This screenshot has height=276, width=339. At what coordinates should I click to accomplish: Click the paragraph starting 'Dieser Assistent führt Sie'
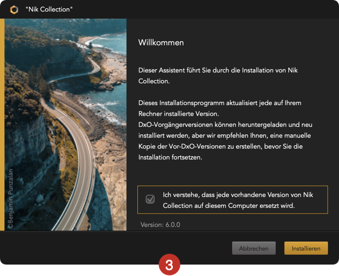point(218,76)
